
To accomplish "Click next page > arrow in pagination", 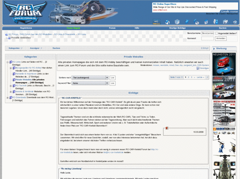I will 194,78.
